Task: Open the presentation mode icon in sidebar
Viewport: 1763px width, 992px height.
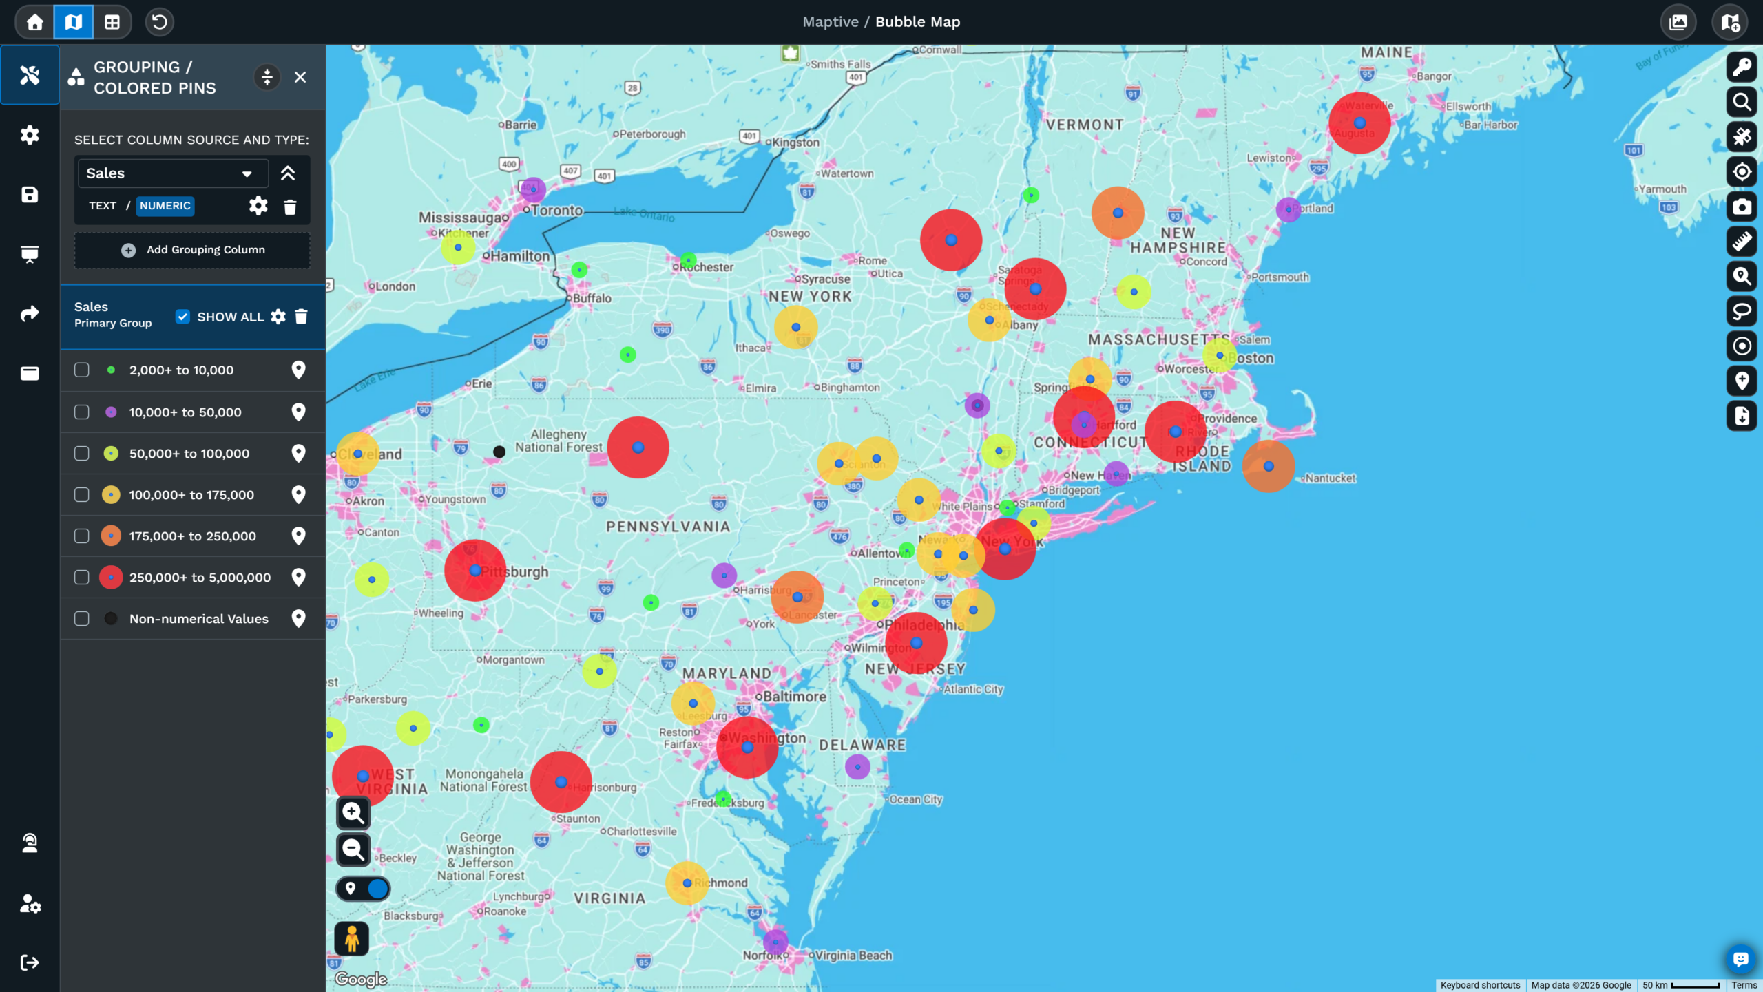Action: [30, 255]
